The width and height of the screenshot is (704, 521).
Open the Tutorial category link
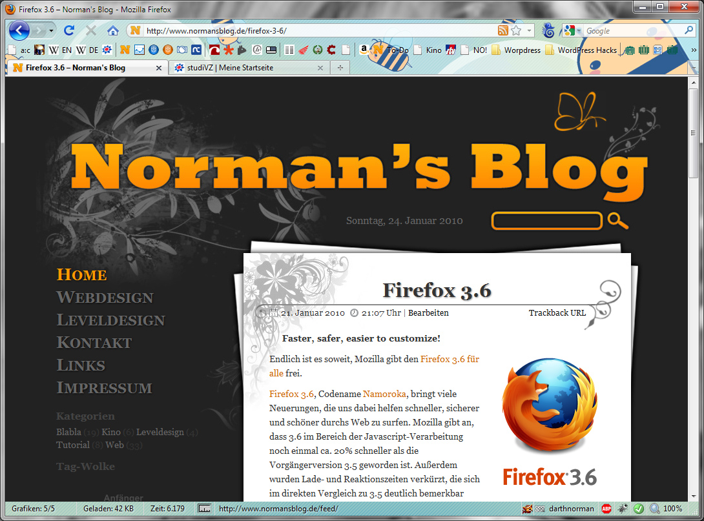click(x=73, y=445)
